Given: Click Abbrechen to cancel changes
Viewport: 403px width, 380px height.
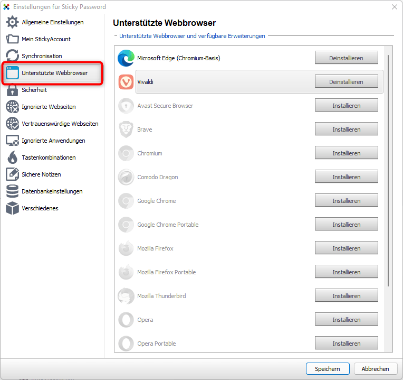Looking at the screenshot, I should 375,369.
